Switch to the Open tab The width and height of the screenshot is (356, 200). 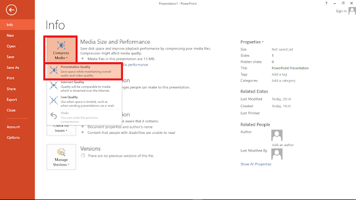pos(17,46)
